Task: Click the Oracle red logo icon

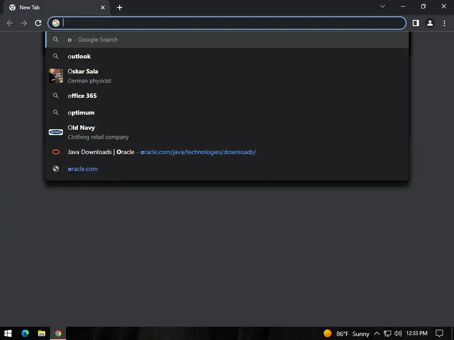Action: pyautogui.click(x=56, y=152)
